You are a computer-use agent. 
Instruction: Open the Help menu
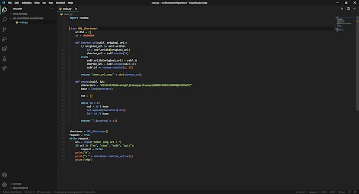click(70, 3)
